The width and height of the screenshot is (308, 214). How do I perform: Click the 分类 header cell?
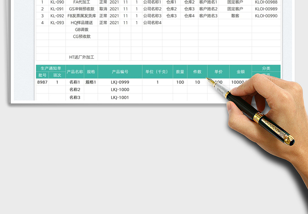[x=266, y=68]
